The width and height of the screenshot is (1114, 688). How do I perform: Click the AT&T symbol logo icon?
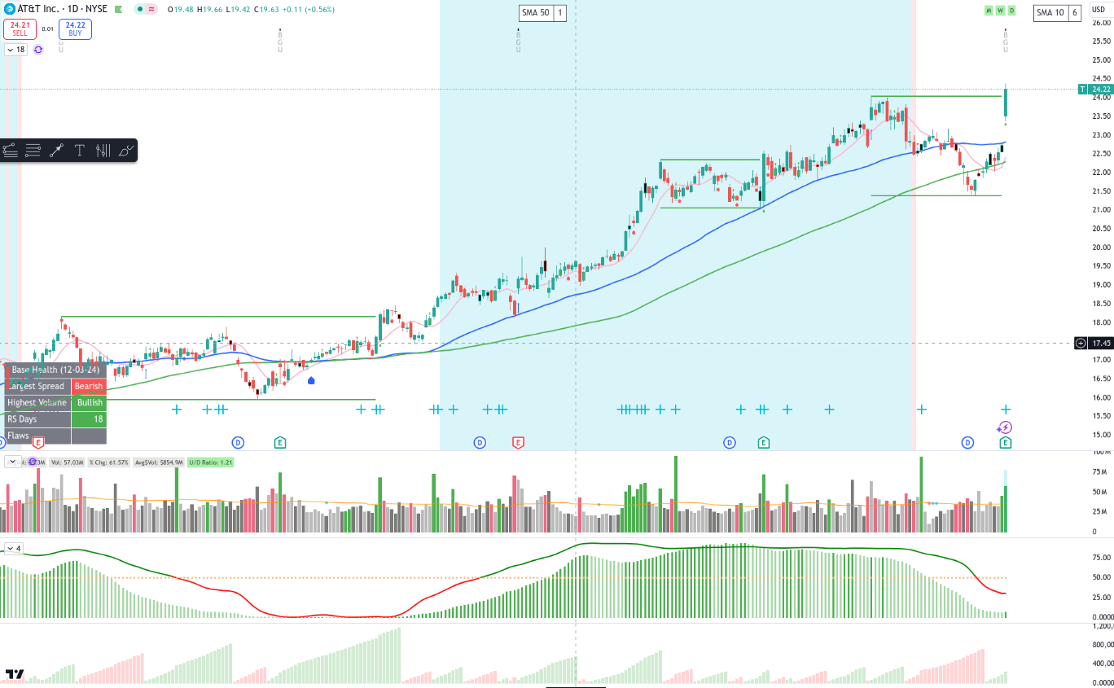[10, 9]
